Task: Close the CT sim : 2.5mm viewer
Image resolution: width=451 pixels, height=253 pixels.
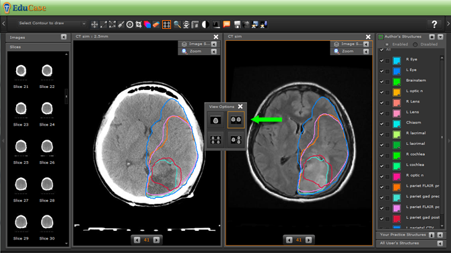Action: pyautogui.click(x=216, y=37)
